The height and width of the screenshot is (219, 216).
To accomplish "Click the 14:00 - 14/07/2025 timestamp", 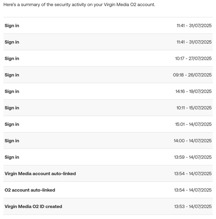I will pos(192,141).
